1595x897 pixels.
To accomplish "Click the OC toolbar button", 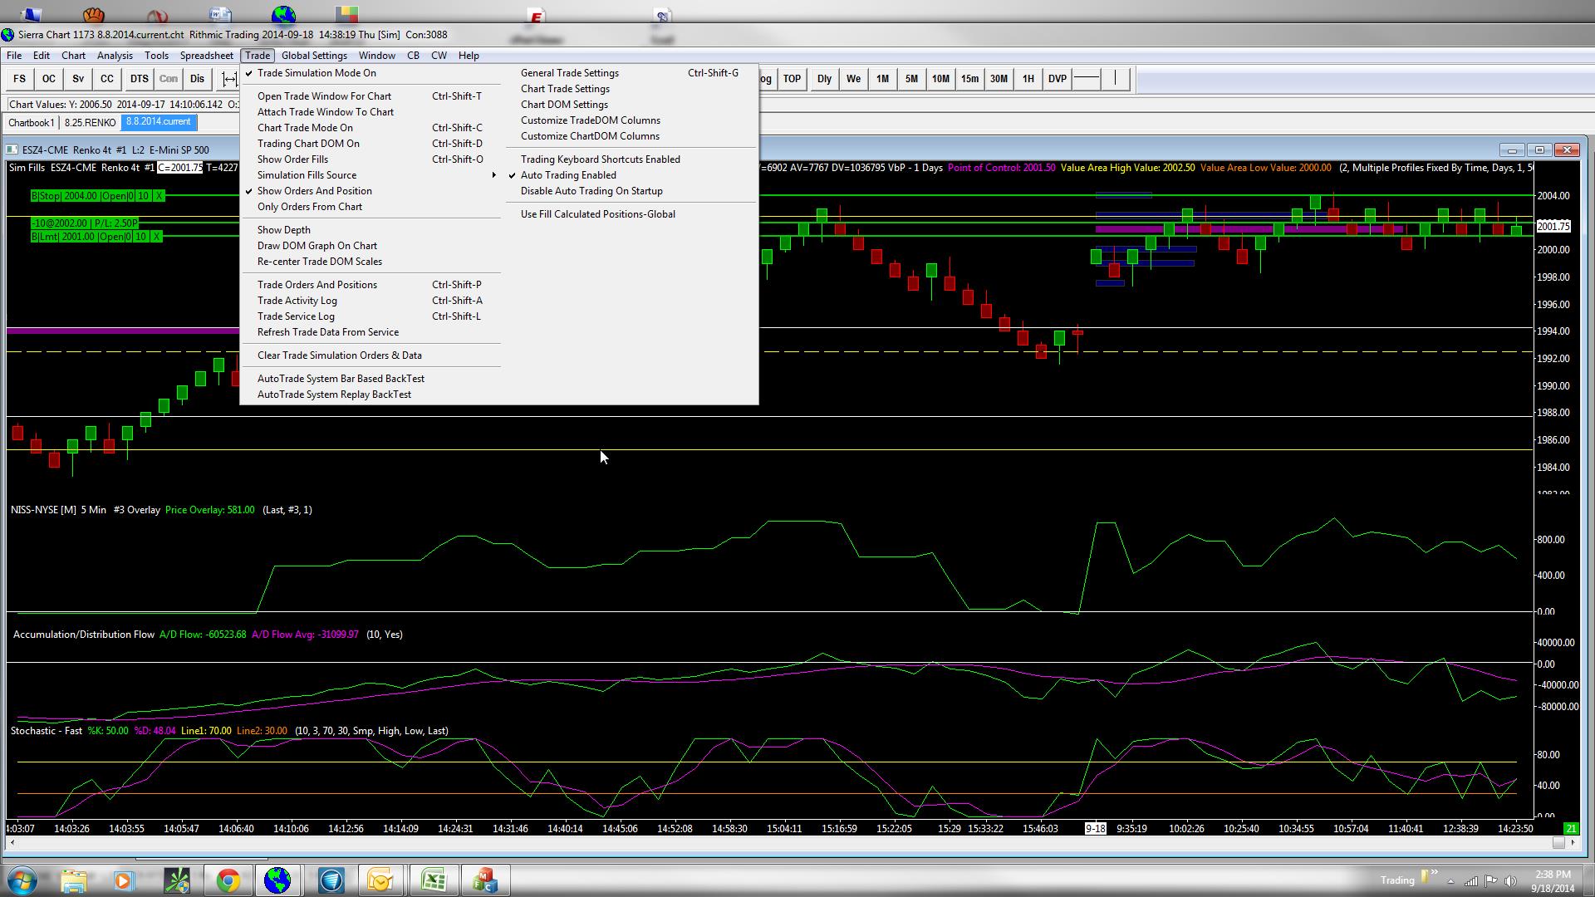I will click(49, 79).
